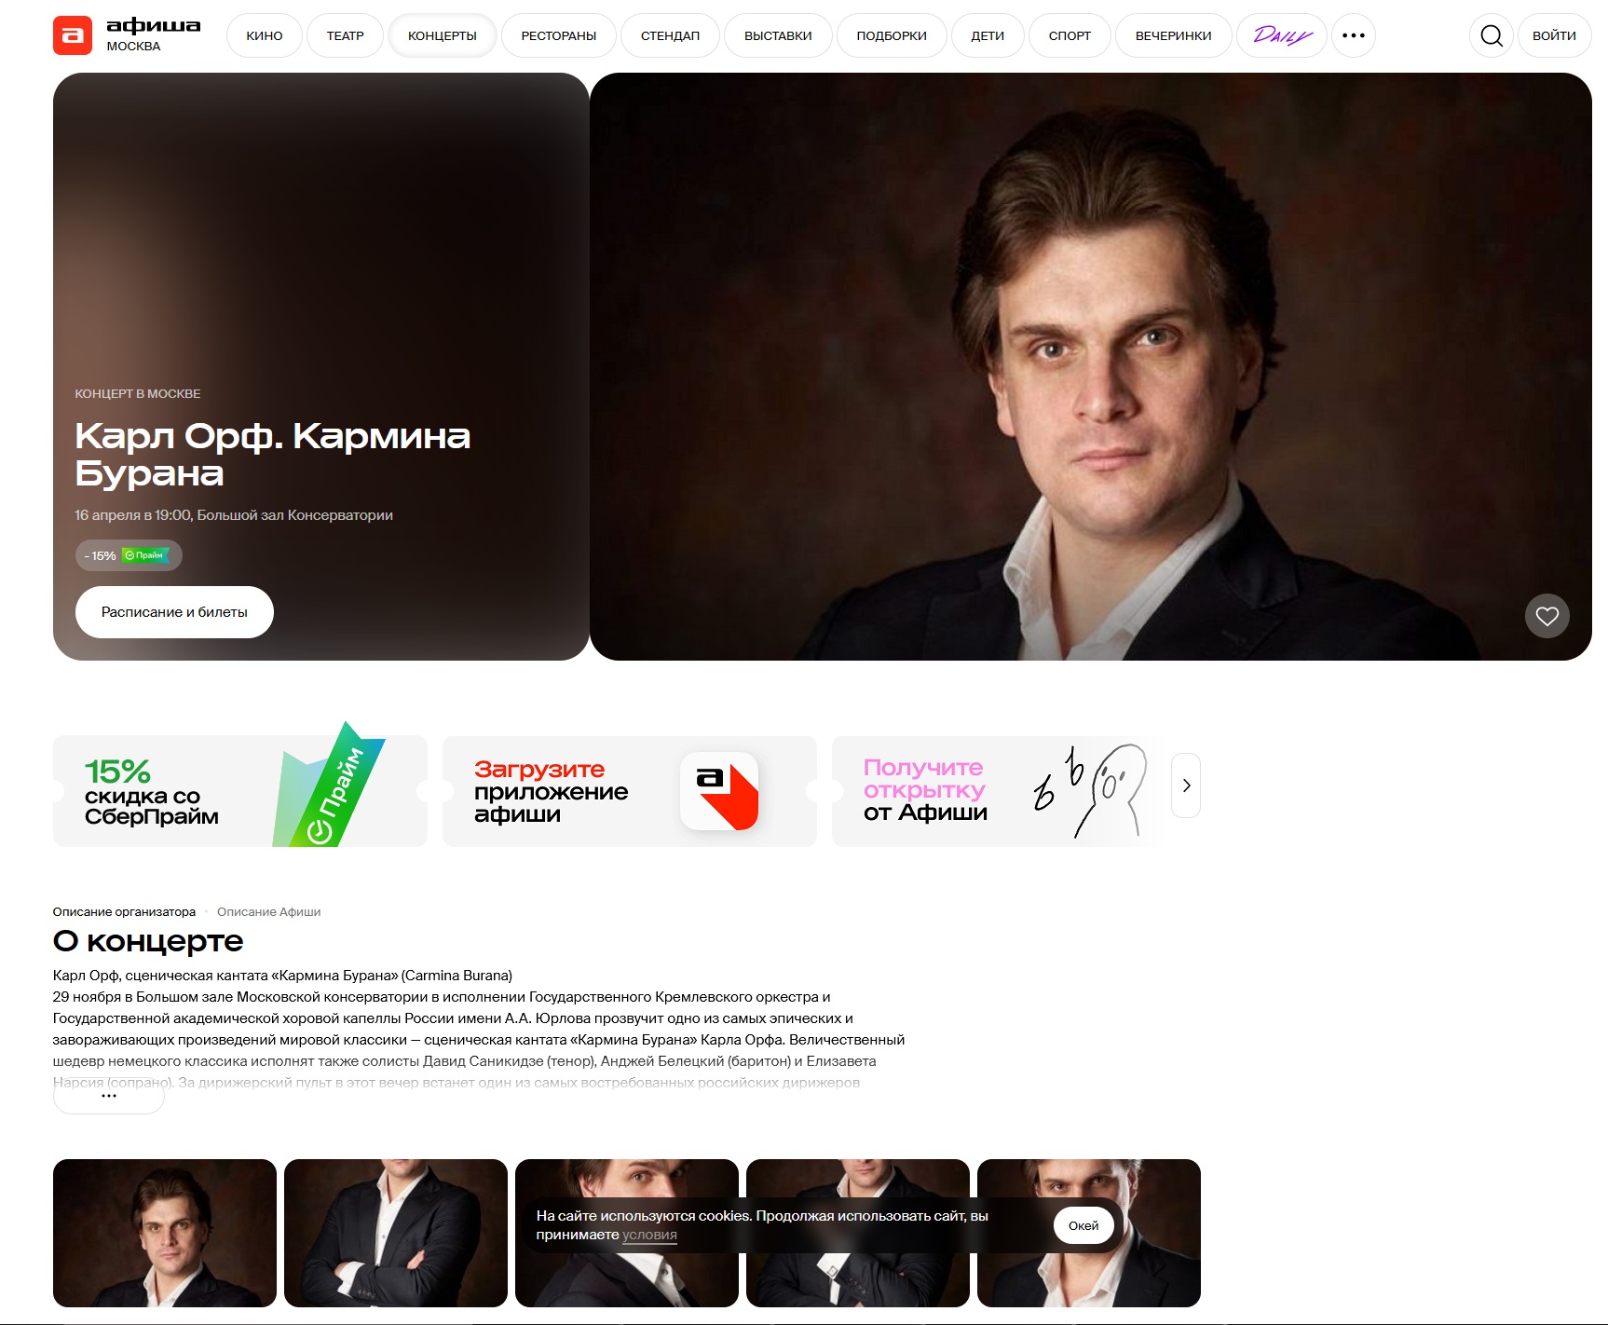Image resolution: width=1608 pixels, height=1325 pixels.
Task: Open the Концерты menu item
Action: click(x=443, y=35)
